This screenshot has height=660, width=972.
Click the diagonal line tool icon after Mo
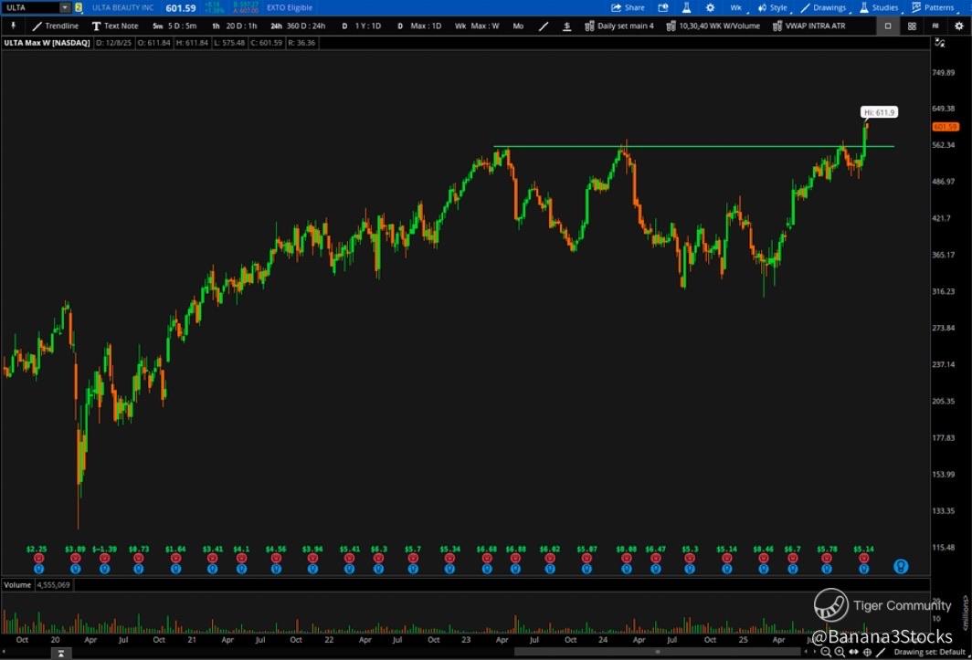tap(544, 26)
